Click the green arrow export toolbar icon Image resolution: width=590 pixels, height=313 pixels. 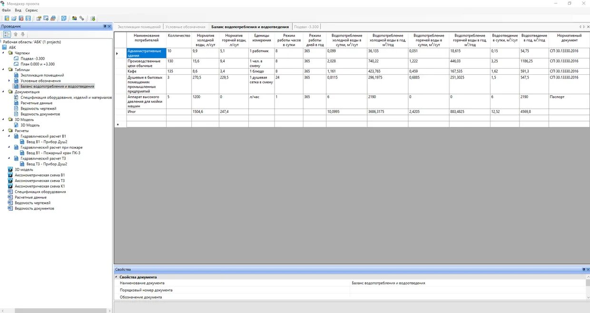(x=93, y=19)
